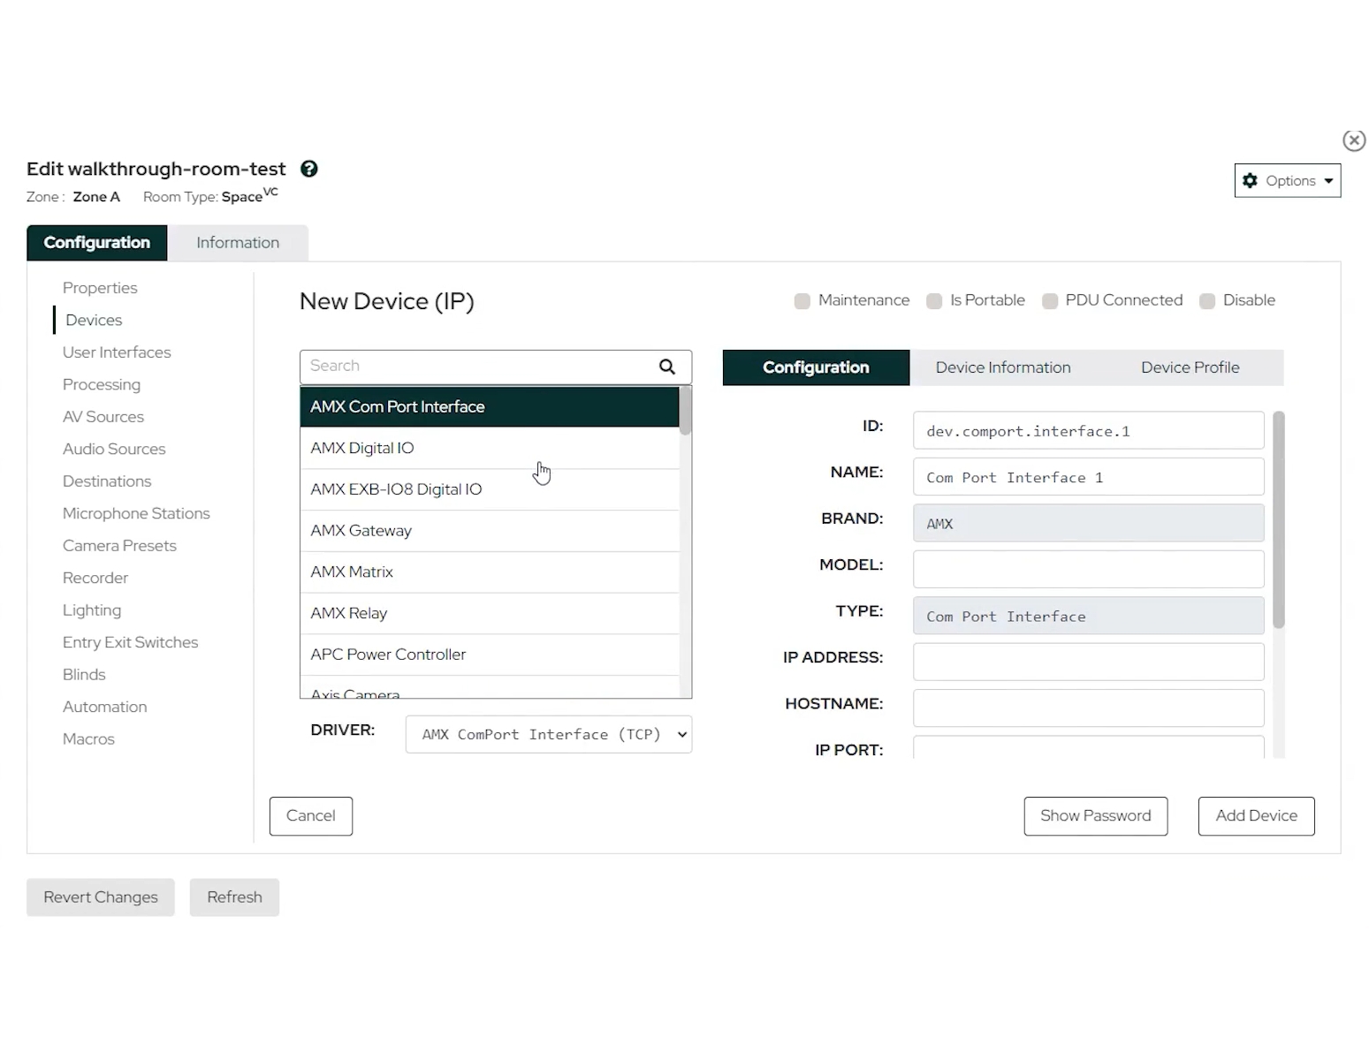Close the edit dialog with X icon
Screen dimensions: 1369x1060
pyautogui.click(x=1353, y=140)
